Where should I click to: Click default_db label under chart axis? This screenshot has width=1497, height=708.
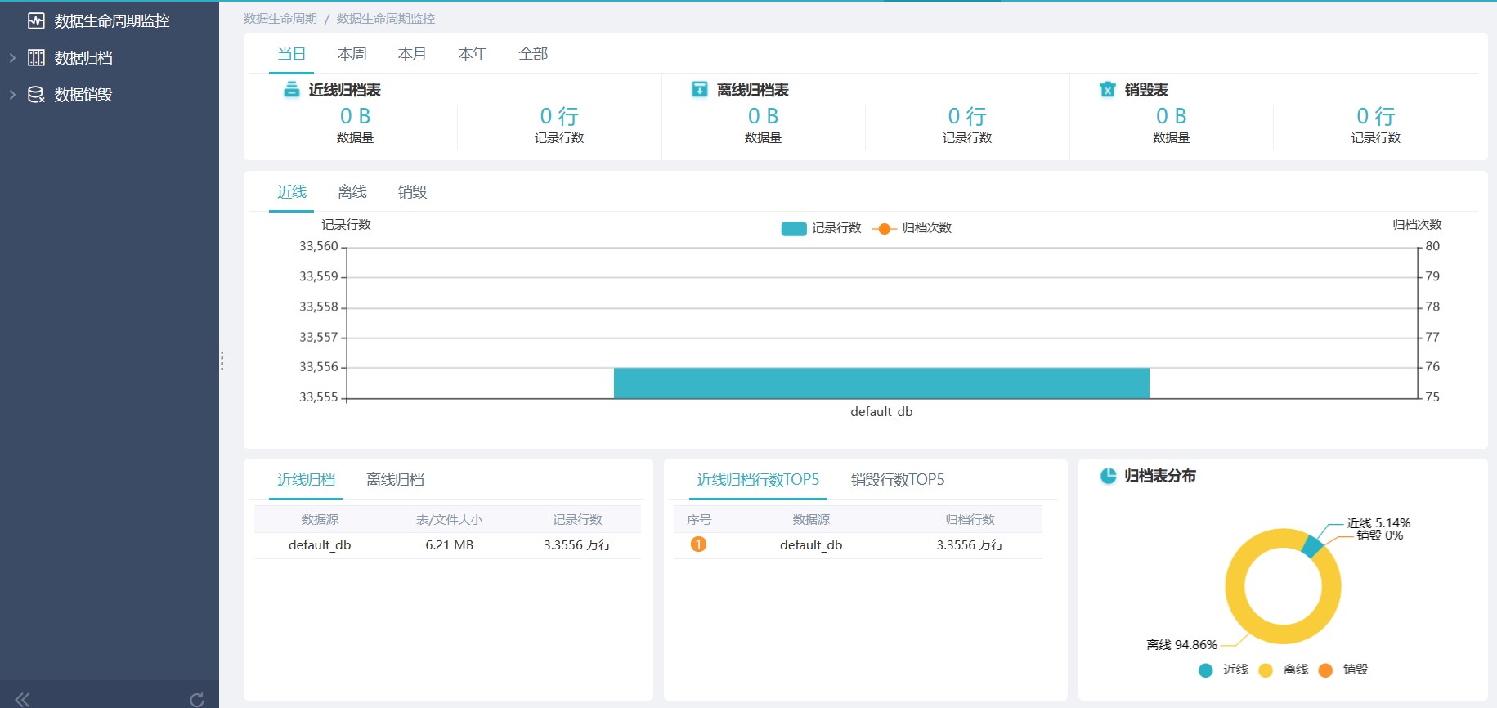(881, 412)
